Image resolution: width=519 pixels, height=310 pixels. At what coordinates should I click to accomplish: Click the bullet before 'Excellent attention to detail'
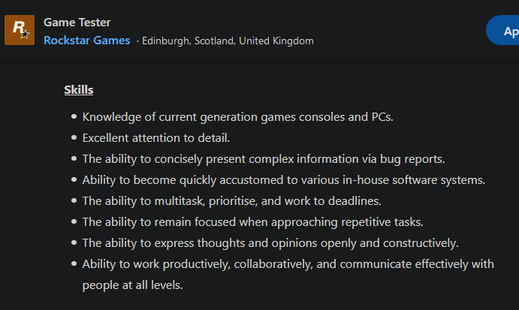coord(74,138)
